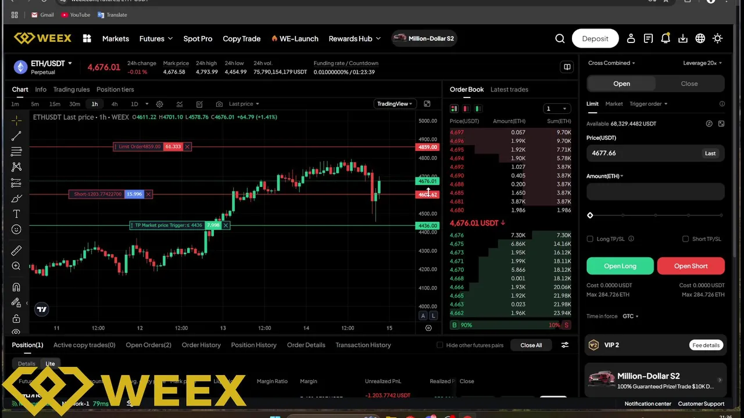Screen dimensions: 744x418
Task: Open order book depth dropdown
Action: pos(556,109)
